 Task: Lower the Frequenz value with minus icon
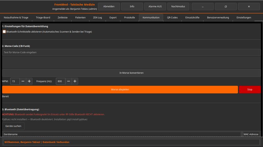point(68,81)
